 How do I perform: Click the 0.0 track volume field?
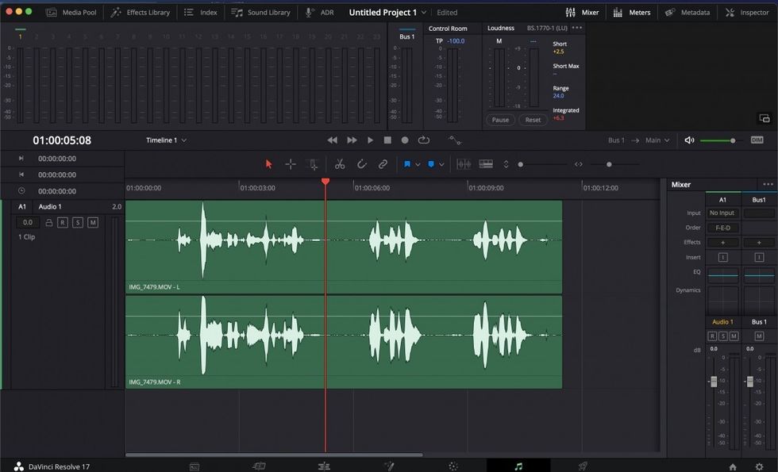pos(28,223)
